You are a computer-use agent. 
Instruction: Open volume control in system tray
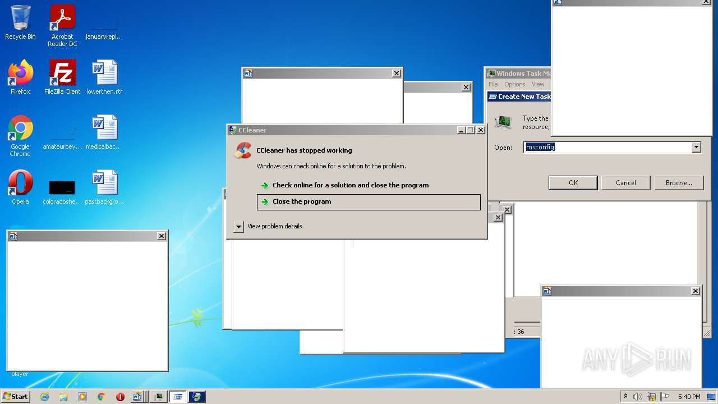638,397
